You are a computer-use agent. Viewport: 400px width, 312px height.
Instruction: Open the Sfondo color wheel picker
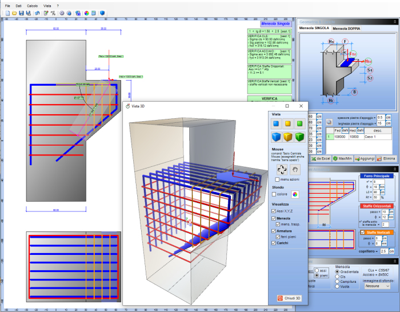point(295,194)
